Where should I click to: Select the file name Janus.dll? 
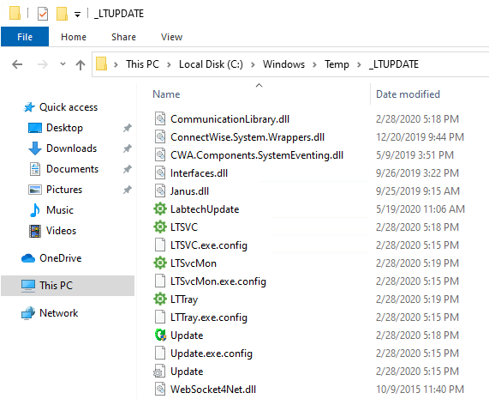tap(189, 191)
